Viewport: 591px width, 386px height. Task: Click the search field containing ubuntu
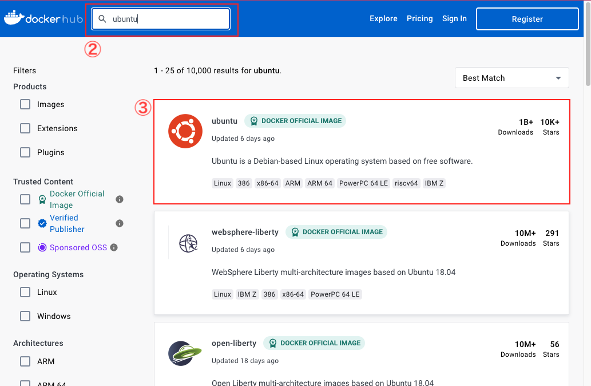click(161, 19)
